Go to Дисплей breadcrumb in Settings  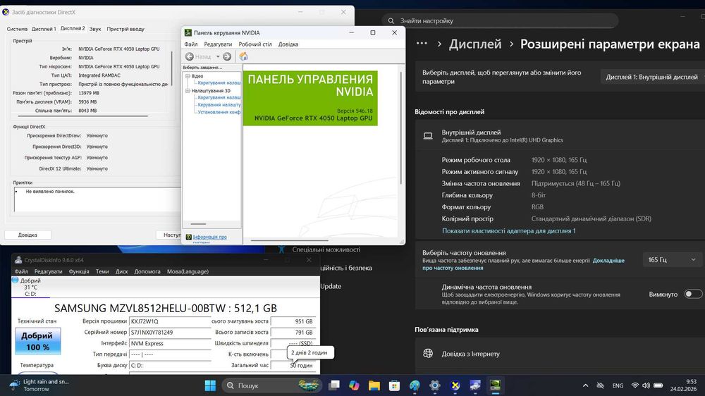point(474,44)
